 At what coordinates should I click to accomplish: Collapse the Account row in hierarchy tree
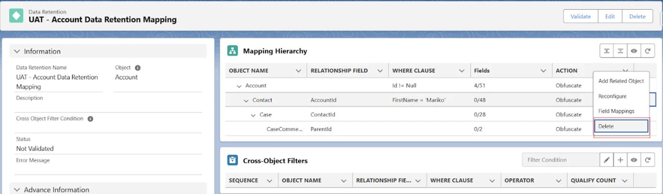[239, 86]
